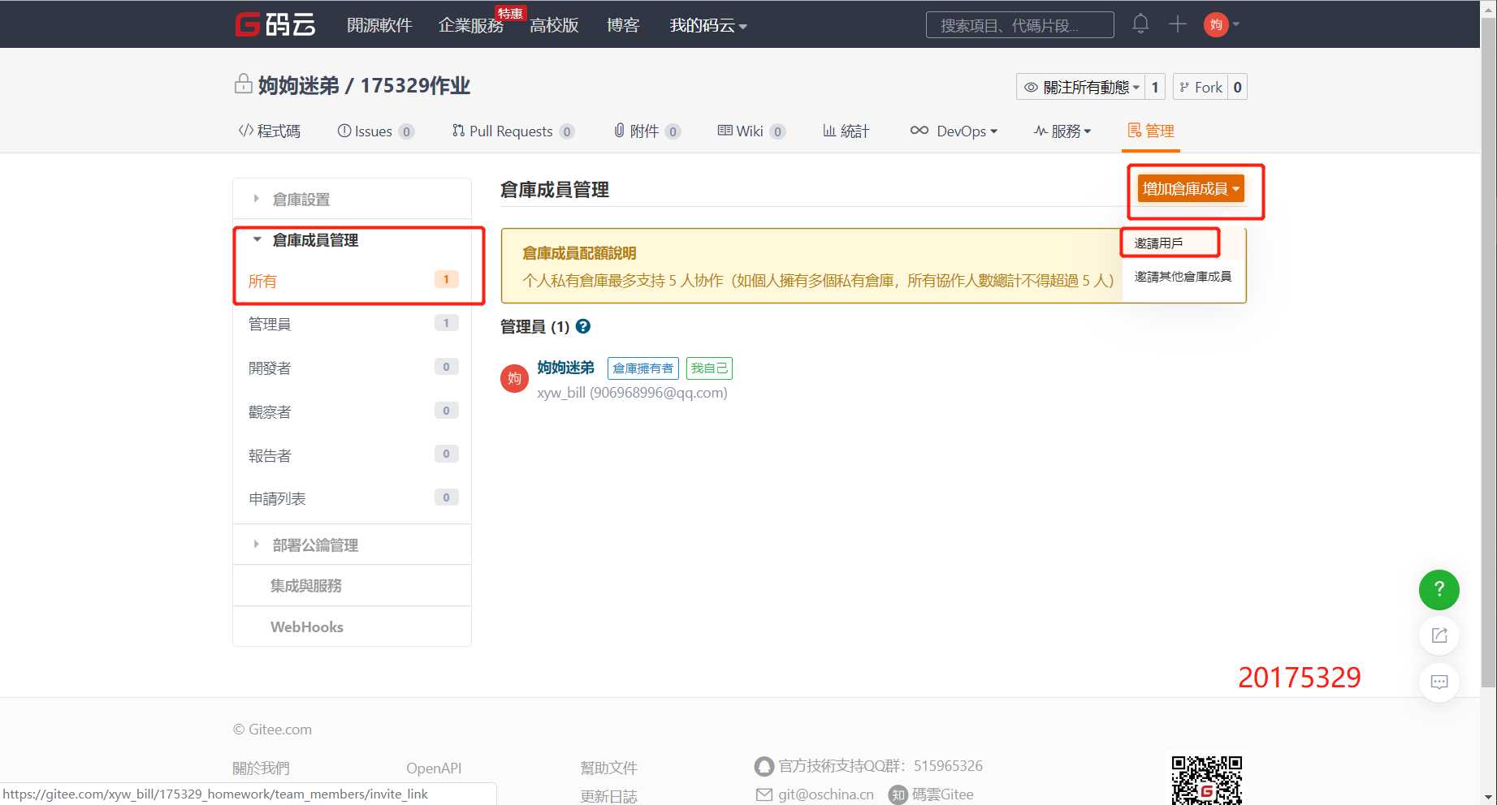The image size is (1497, 805).
Task: Open WebHooks in the sidebar
Action: point(352,626)
